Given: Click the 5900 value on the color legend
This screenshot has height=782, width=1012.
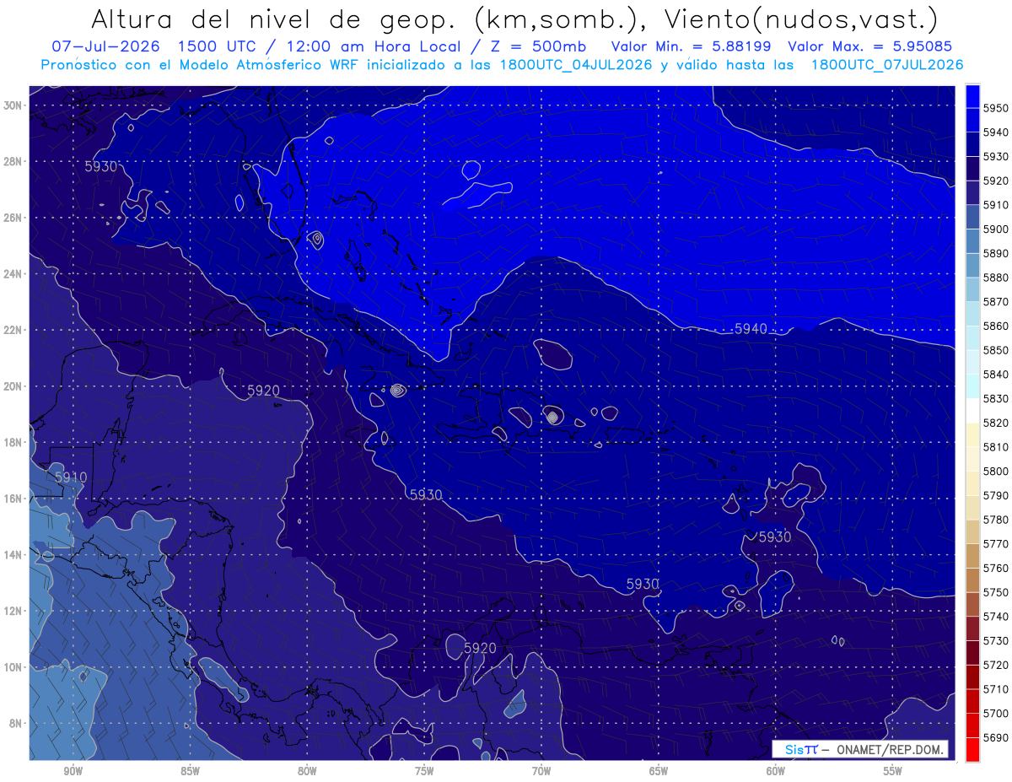Looking at the screenshot, I should pos(995,229).
